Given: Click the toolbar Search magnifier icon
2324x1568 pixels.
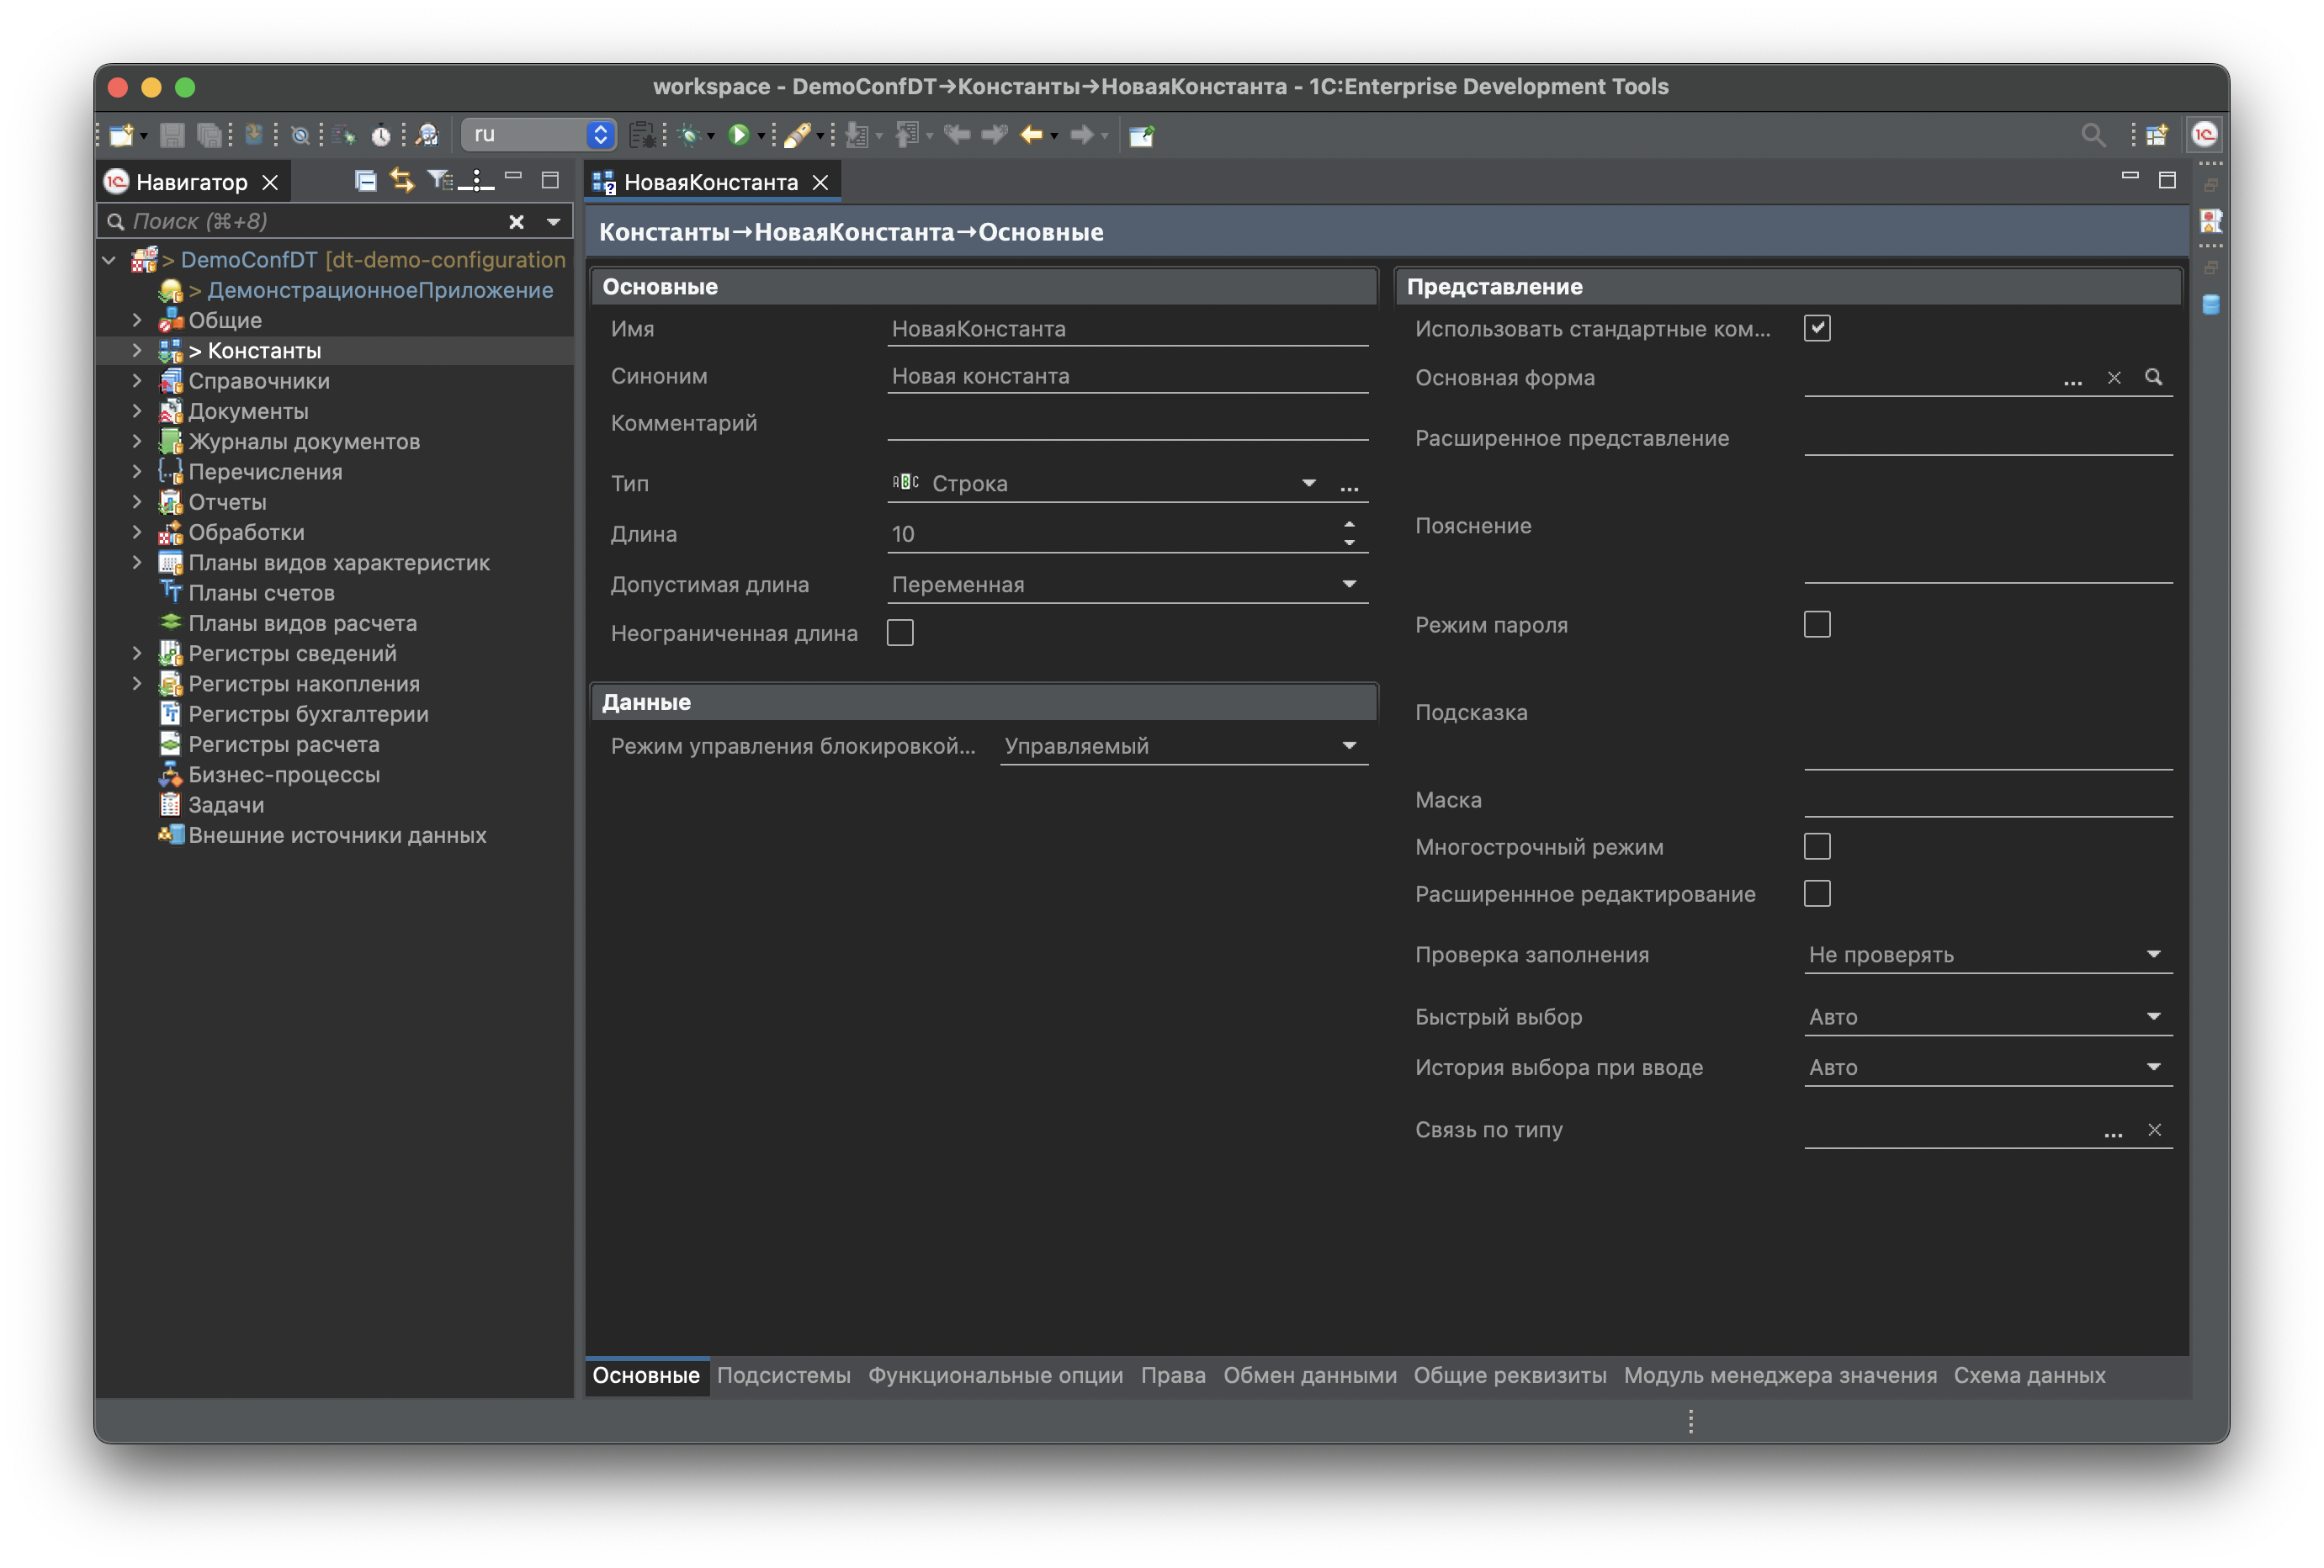Looking at the screenshot, I should click(2092, 135).
